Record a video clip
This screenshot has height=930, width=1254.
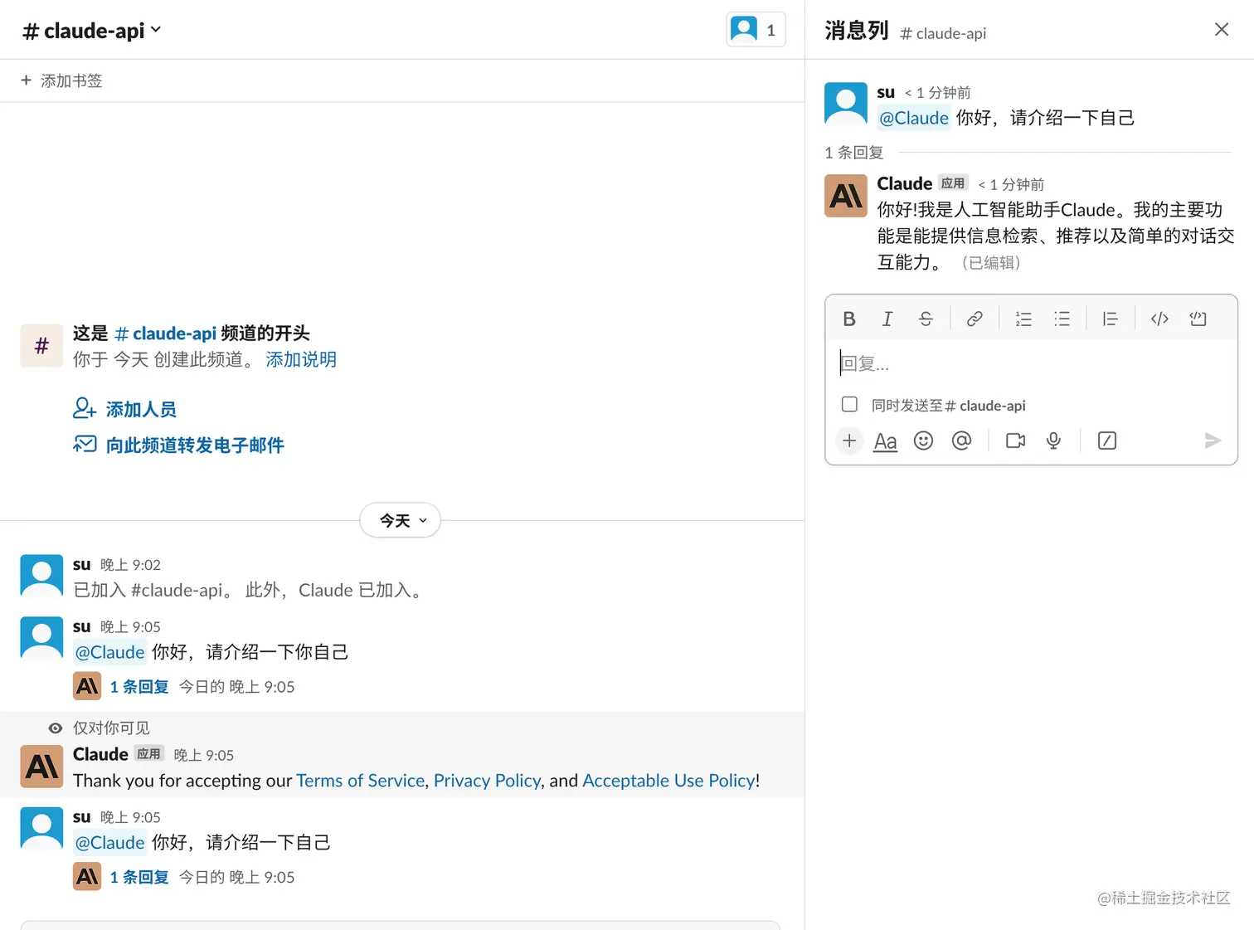tap(1015, 441)
